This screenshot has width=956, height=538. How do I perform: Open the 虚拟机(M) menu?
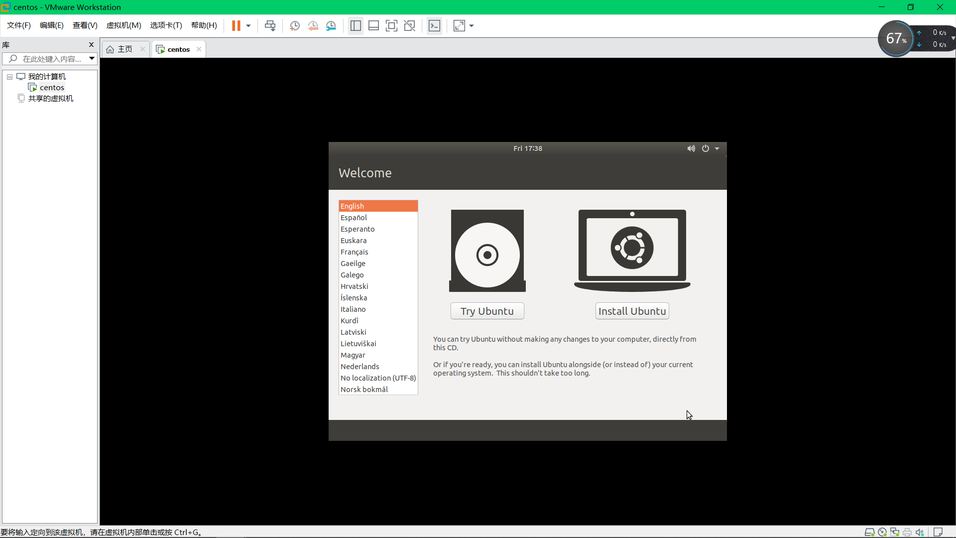[x=124, y=25]
